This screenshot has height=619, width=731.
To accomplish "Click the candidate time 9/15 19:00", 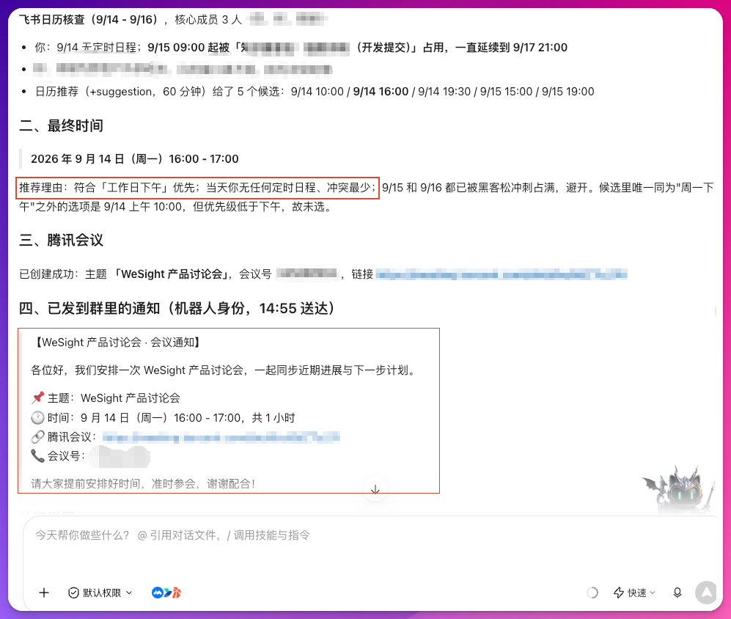I will (x=567, y=92).
